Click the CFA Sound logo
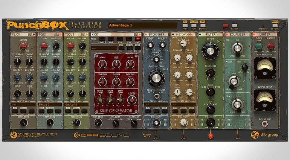The image size is (290, 160). coord(101,135)
